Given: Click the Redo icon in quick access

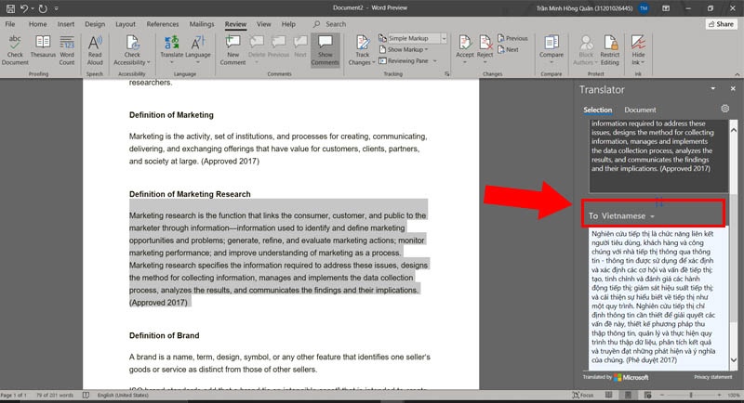Looking at the screenshot, I should (x=43, y=8).
